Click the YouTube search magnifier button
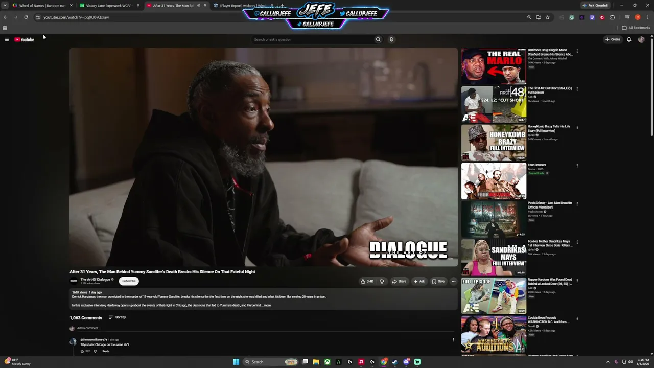Image resolution: width=654 pixels, height=368 pixels. click(x=378, y=39)
